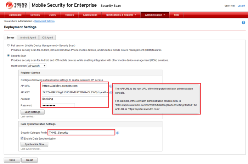The image size is (248, 164).
Task: Go to the Devices menu item
Action: pyautogui.click(x=35, y=15)
